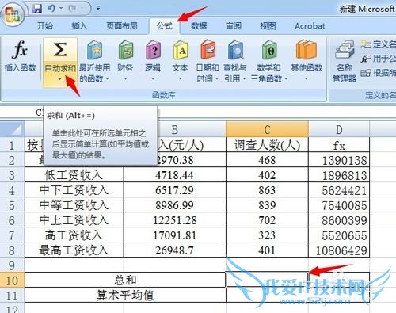Open 数学和三角函数 icon
Viewport: 396px width, 313px height.
pos(269,50)
